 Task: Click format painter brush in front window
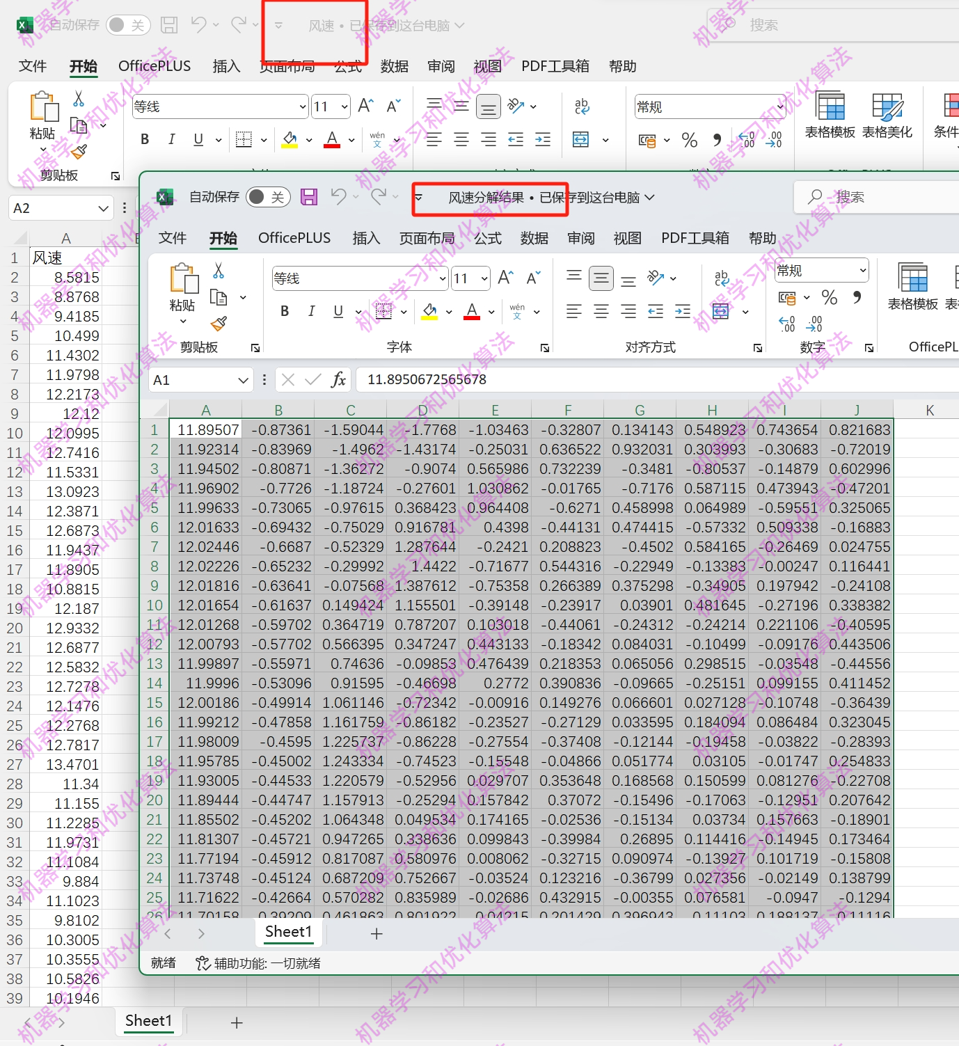(x=219, y=324)
